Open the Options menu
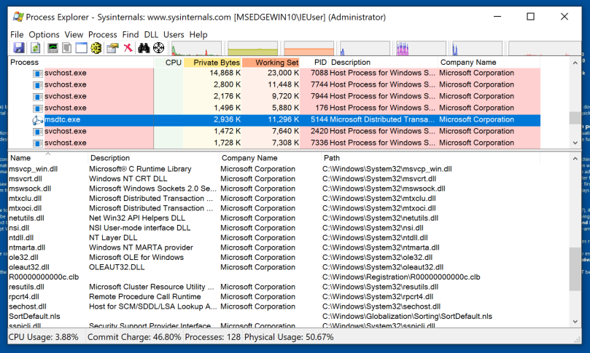The image size is (590, 353). [44, 34]
